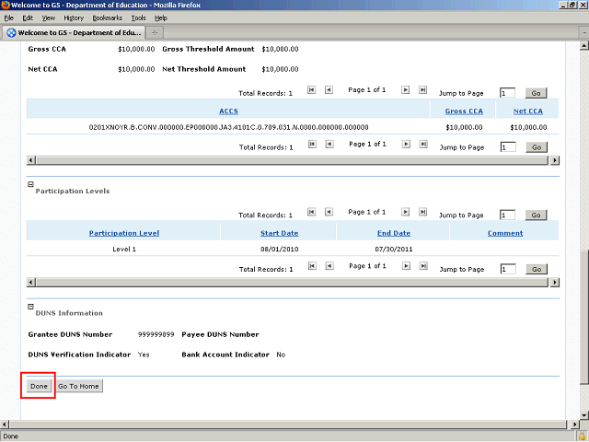This screenshot has height=442, width=589.
Task: Open a new browser tab
Action: coord(155,32)
